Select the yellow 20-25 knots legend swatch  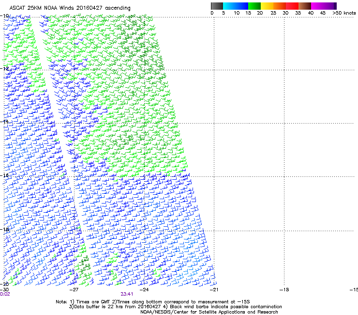[267, 6]
